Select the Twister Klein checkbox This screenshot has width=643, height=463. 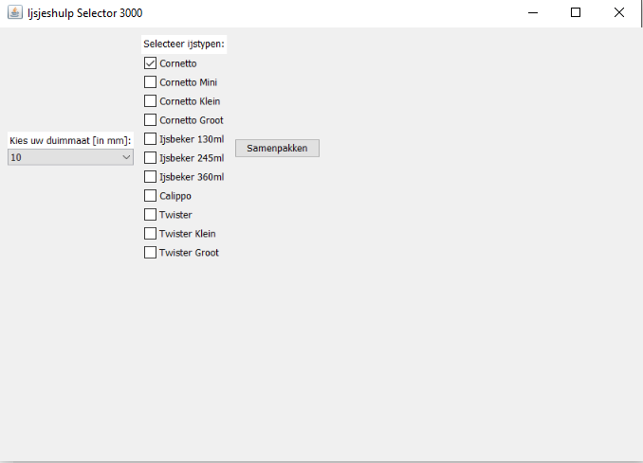pyautogui.click(x=150, y=233)
